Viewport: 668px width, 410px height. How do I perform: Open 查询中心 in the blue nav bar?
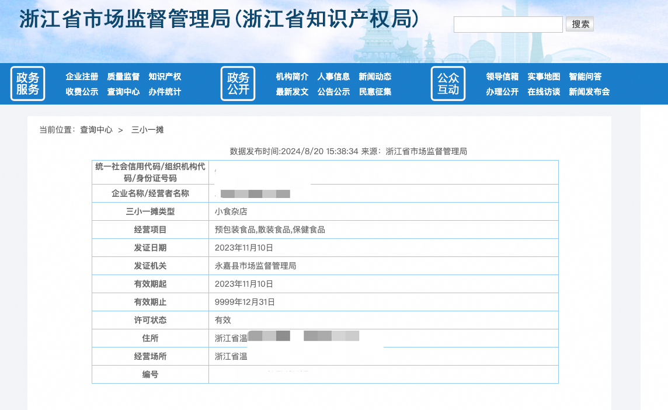coord(123,92)
